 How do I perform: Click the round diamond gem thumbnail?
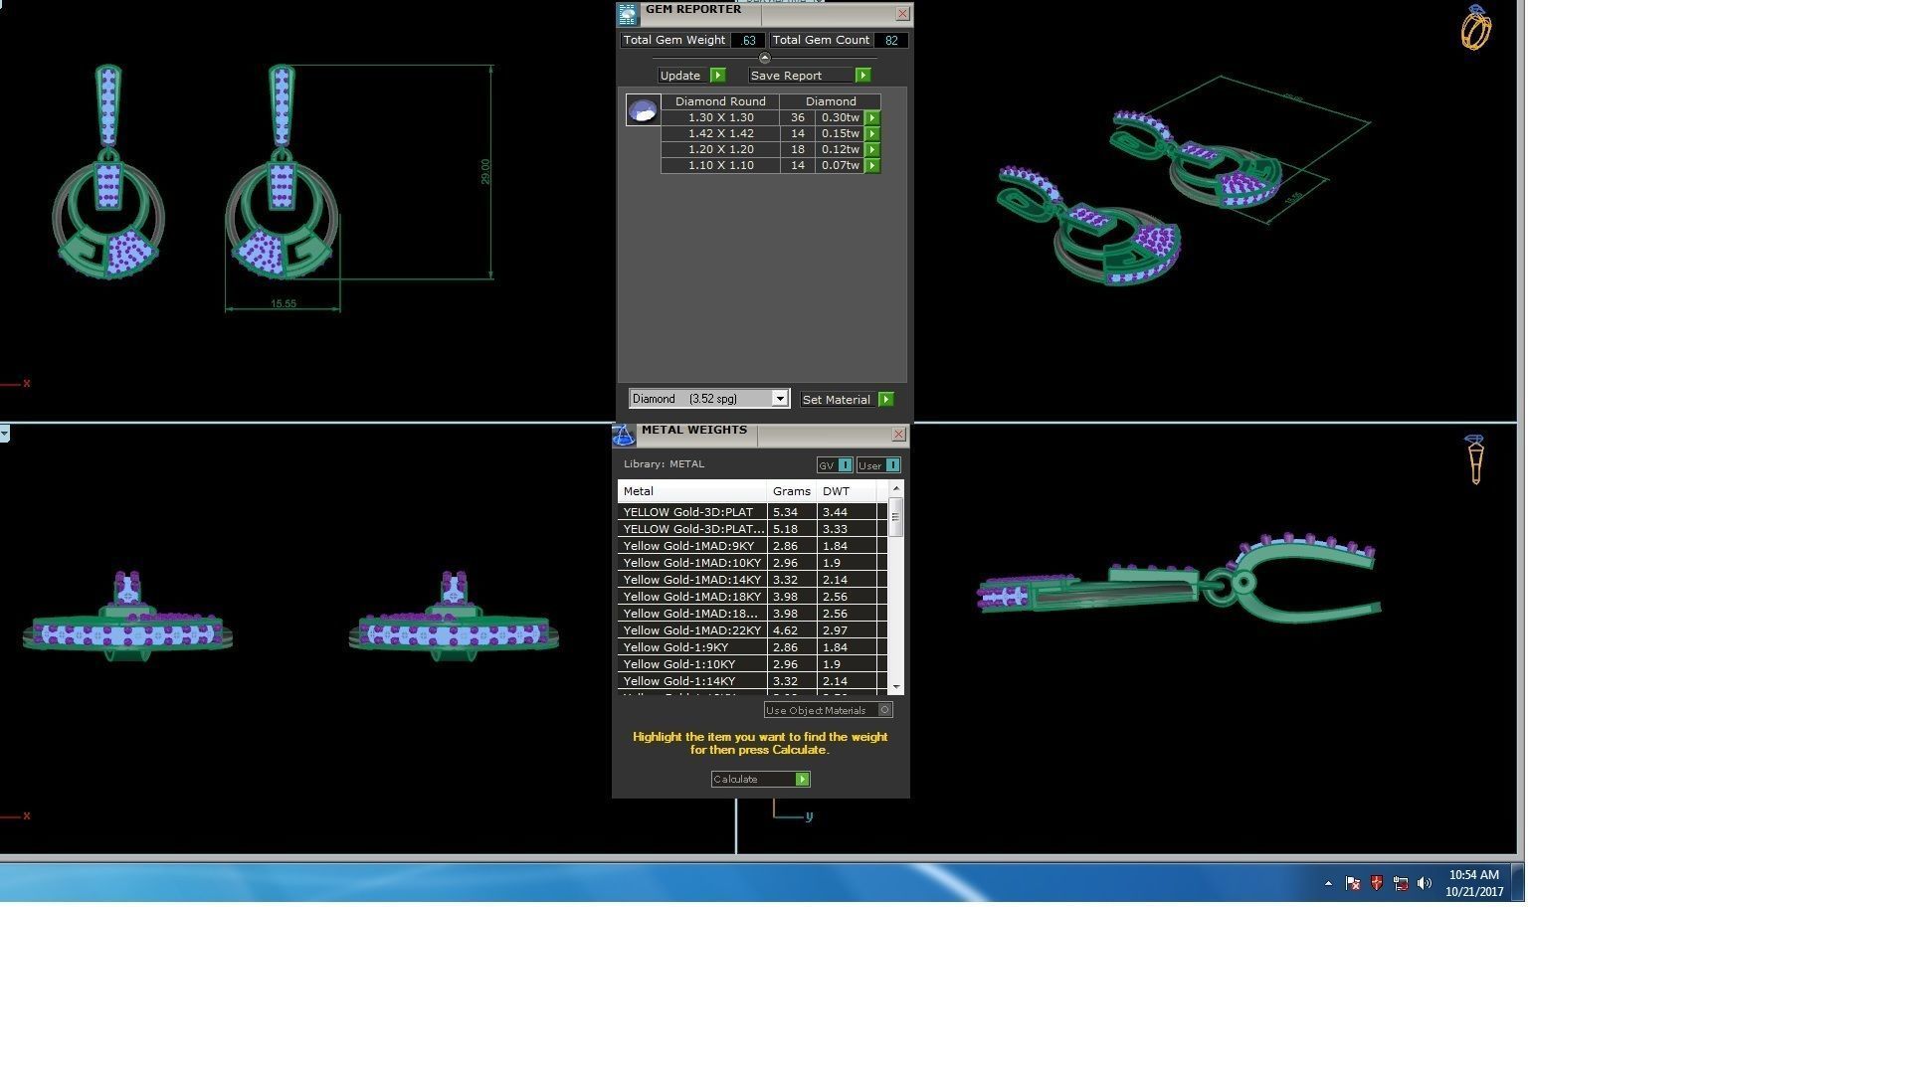pyautogui.click(x=643, y=110)
